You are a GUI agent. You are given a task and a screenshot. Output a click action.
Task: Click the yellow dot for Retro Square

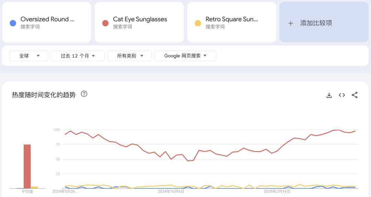[198, 23]
